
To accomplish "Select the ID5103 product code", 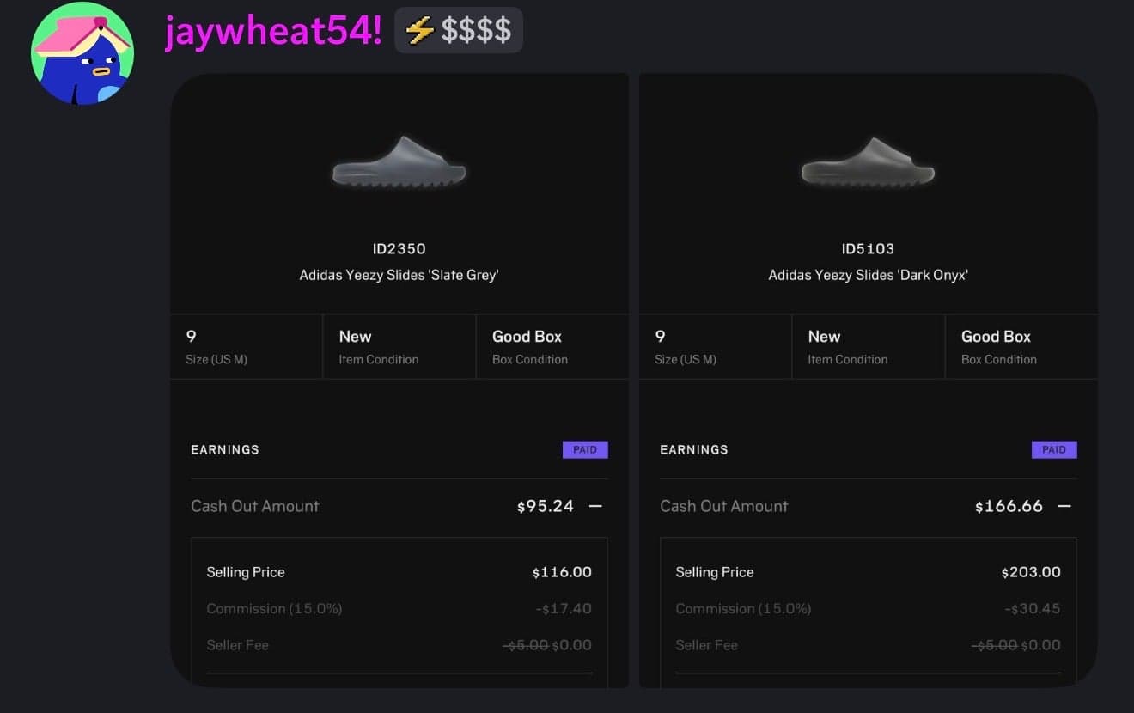I will point(868,249).
